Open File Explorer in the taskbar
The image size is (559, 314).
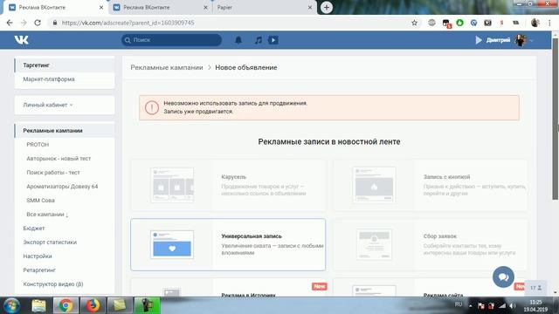pyautogui.click(x=38, y=305)
